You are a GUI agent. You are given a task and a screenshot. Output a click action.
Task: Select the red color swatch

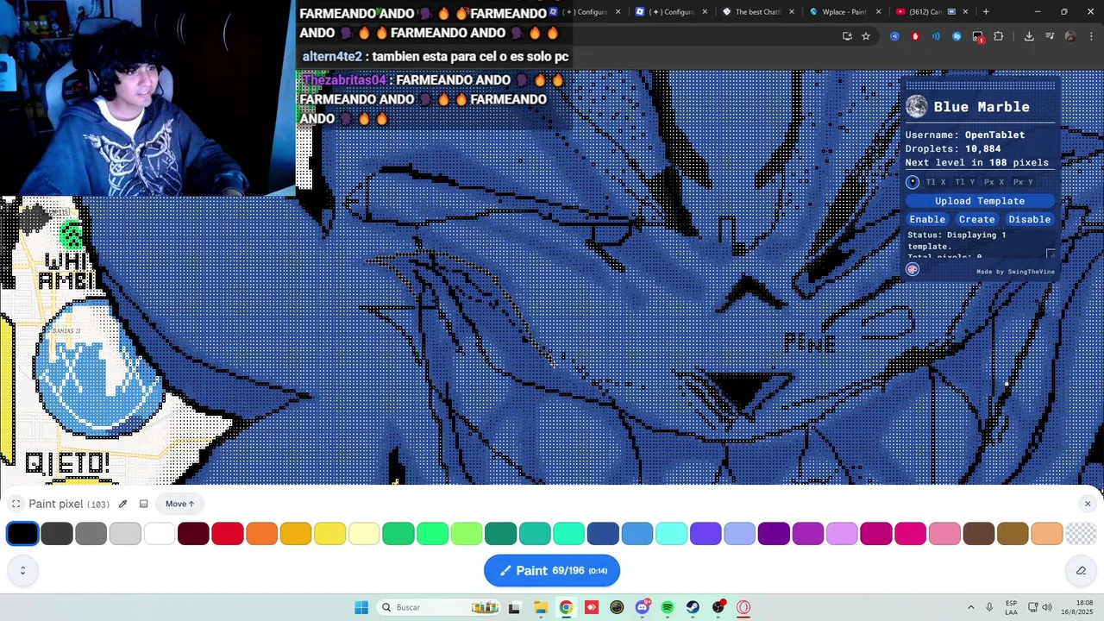click(228, 534)
